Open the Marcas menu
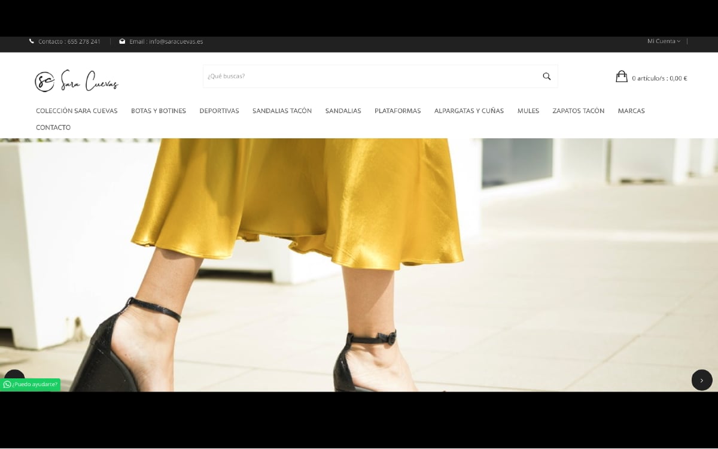The width and height of the screenshot is (718, 449). (631, 111)
